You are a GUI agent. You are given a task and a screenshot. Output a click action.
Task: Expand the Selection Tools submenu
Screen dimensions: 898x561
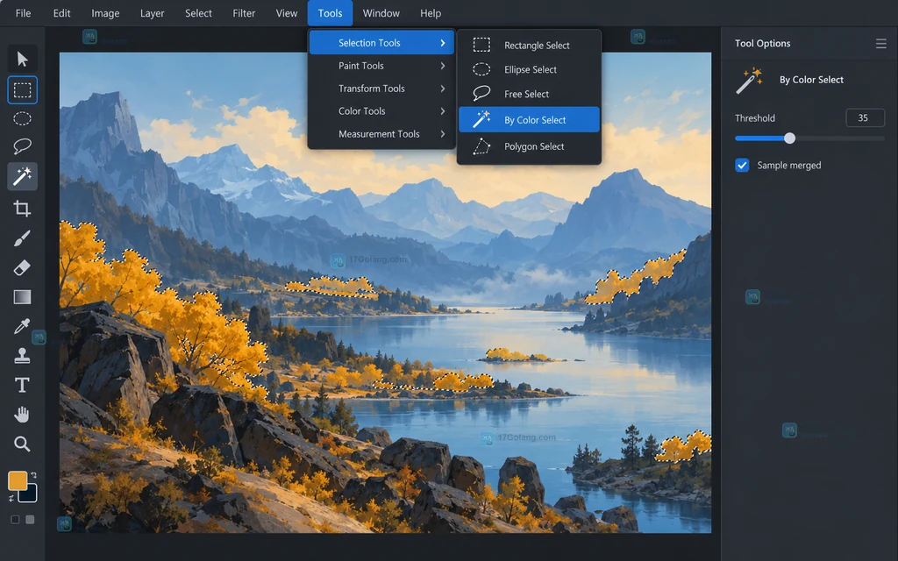(381, 43)
